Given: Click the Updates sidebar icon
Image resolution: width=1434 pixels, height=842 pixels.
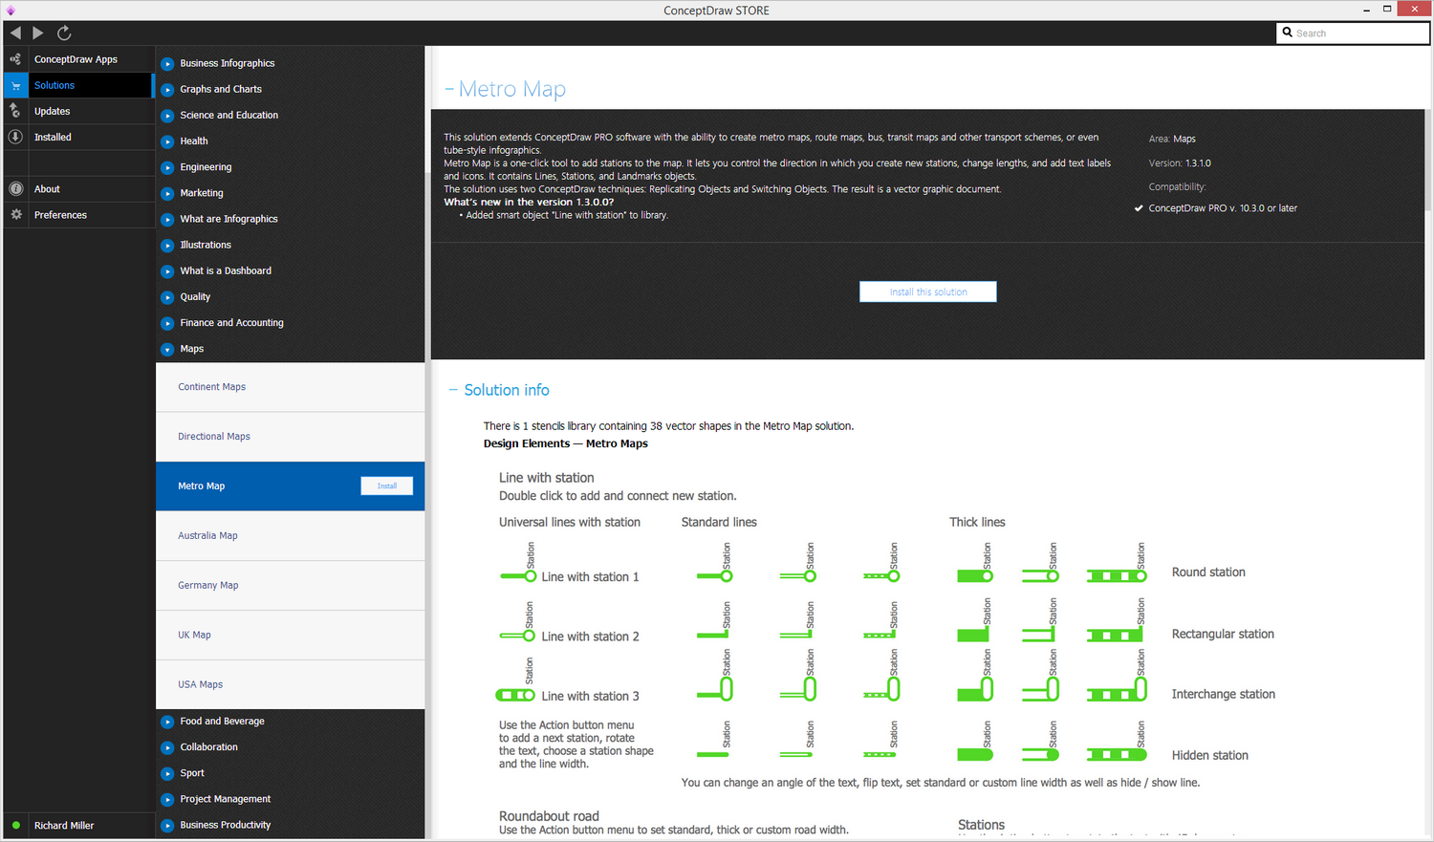Looking at the screenshot, I should (x=15, y=111).
